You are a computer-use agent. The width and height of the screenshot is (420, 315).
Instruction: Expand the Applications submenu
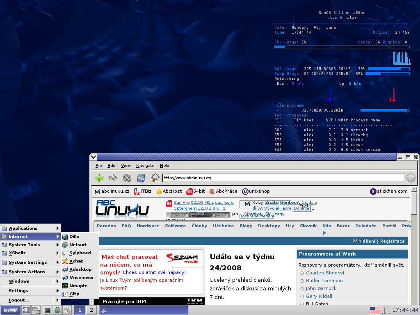pyautogui.click(x=30, y=228)
